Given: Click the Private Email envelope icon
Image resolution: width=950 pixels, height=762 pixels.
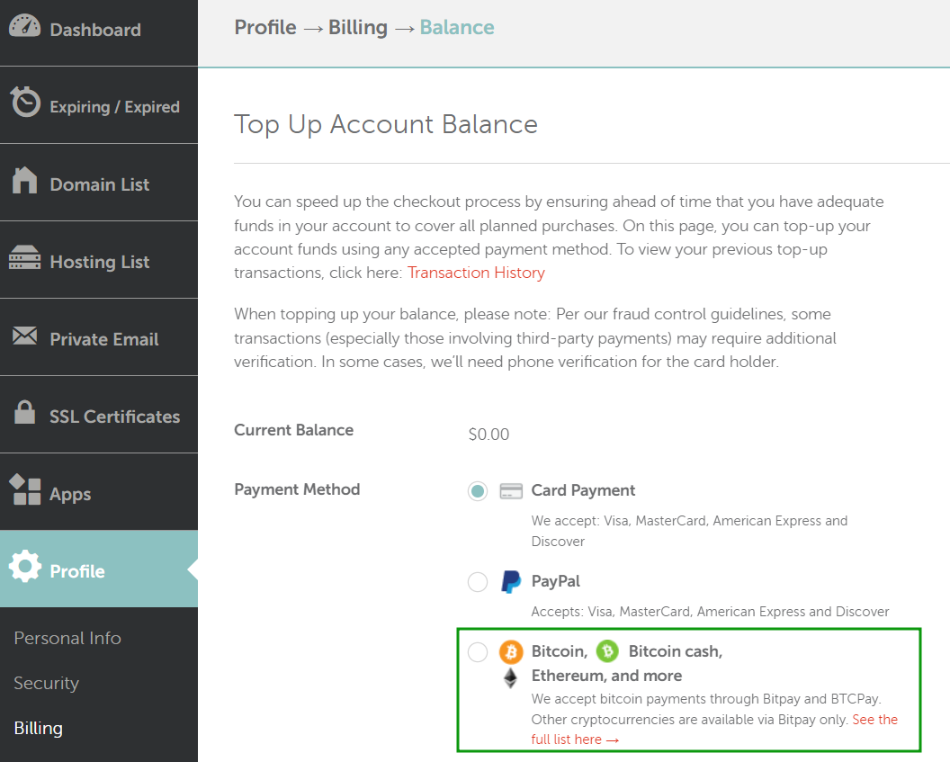Looking at the screenshot, I should [25, 337].
